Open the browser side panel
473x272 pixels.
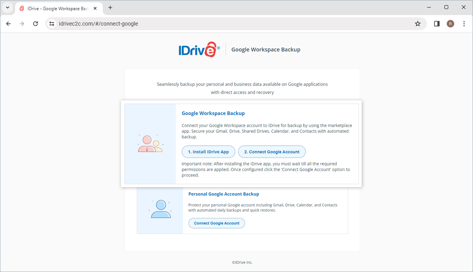point(437,24)
